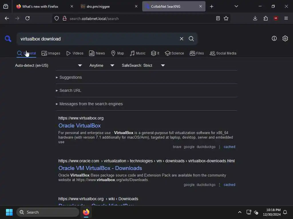Switch to the dro.pm tab
The width and height of the screenshot is (293, 219).
click(x=109, y=6)
